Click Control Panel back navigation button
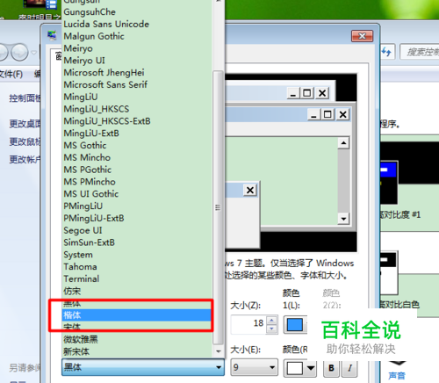439x383 pixels. tap(3, 52)
